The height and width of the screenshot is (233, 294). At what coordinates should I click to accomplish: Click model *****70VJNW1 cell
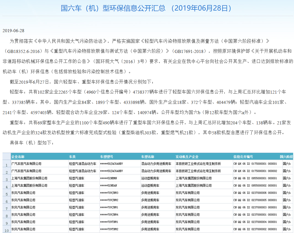[109, 207]
